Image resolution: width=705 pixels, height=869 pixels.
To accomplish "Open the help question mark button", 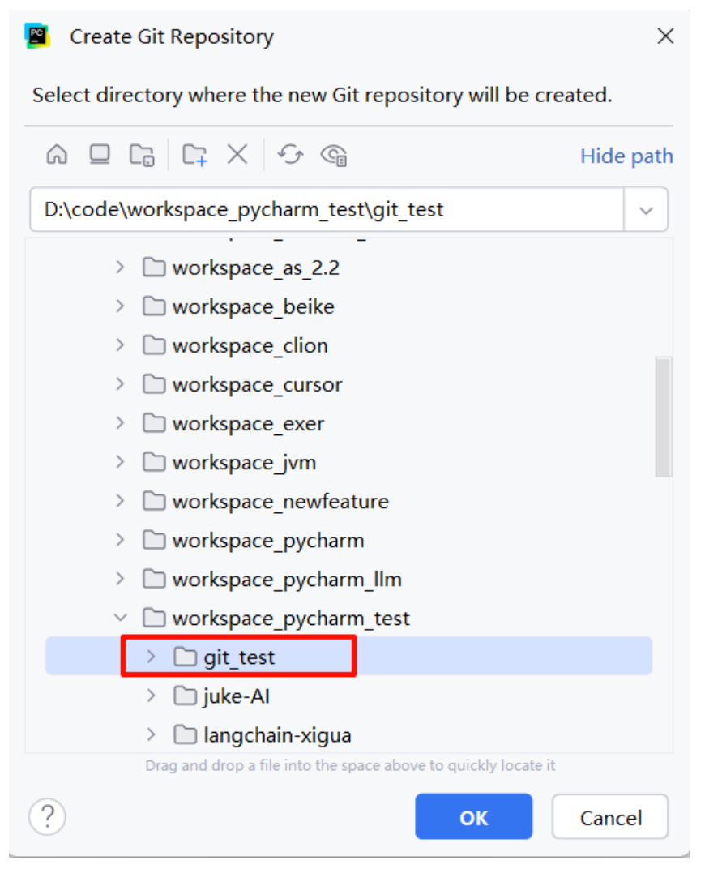I will point(48,815).
